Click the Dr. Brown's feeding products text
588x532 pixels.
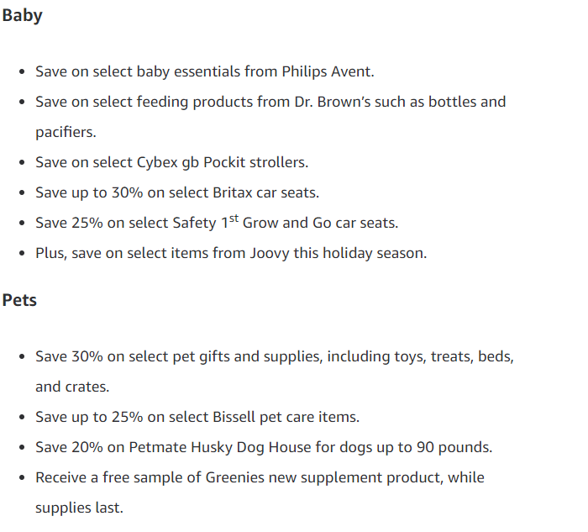tap(270, 102)
